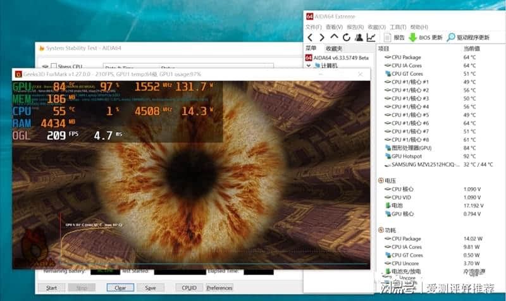
Task: Go up one level in AIDA64
Action: pyautogui.click(x=334, y=37)
